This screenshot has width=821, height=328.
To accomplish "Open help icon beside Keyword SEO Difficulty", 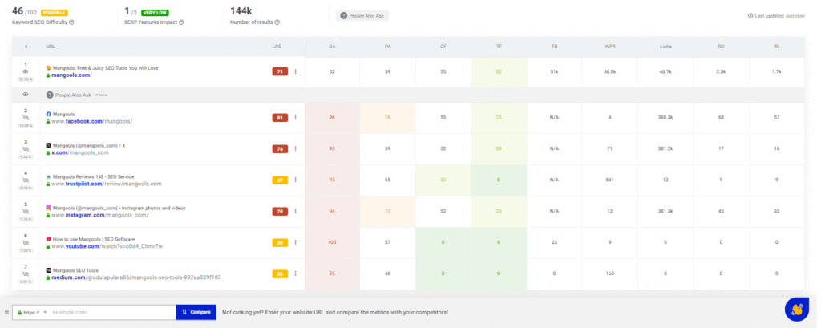I will (x=71, y=22).
